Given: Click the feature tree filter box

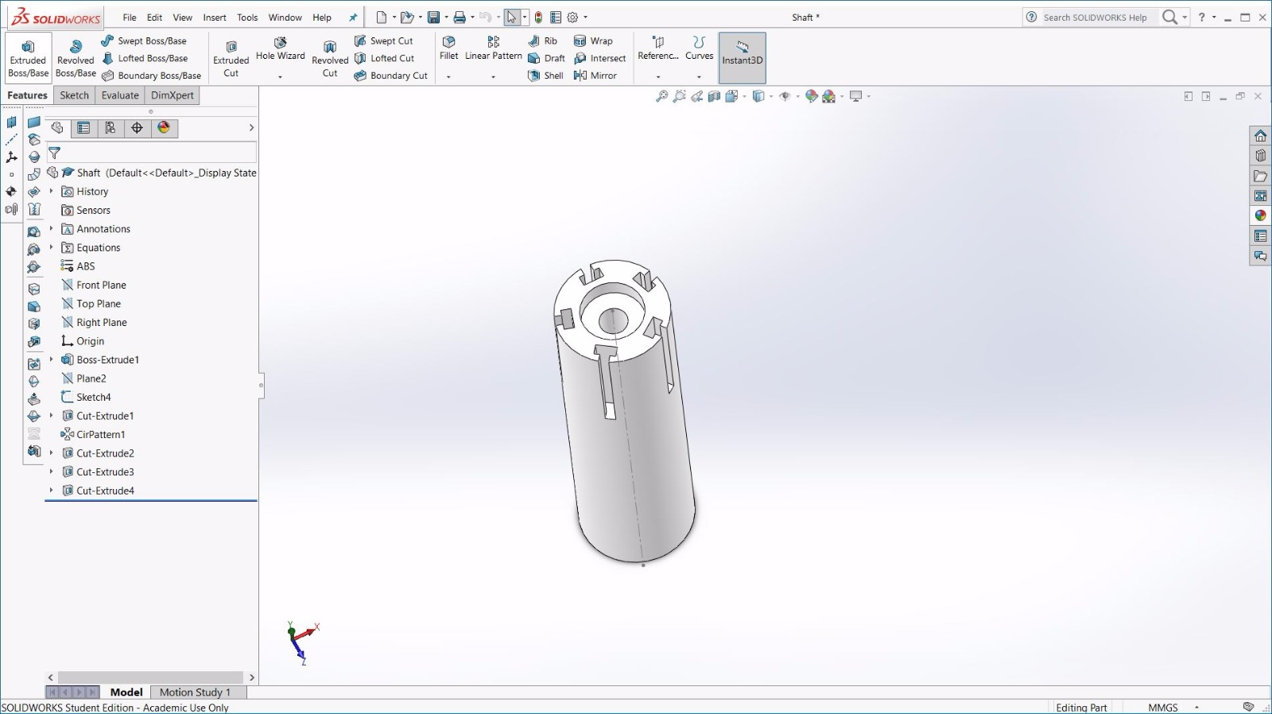Looking at the screenshot, I should (x=151, y=153).
